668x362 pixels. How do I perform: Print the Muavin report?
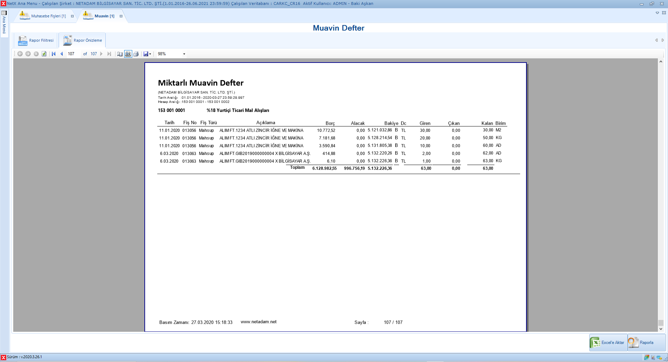[136, 54]
